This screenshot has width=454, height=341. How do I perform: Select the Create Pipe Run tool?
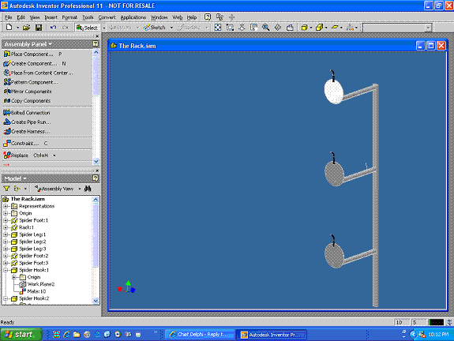[x=27, y=122]
